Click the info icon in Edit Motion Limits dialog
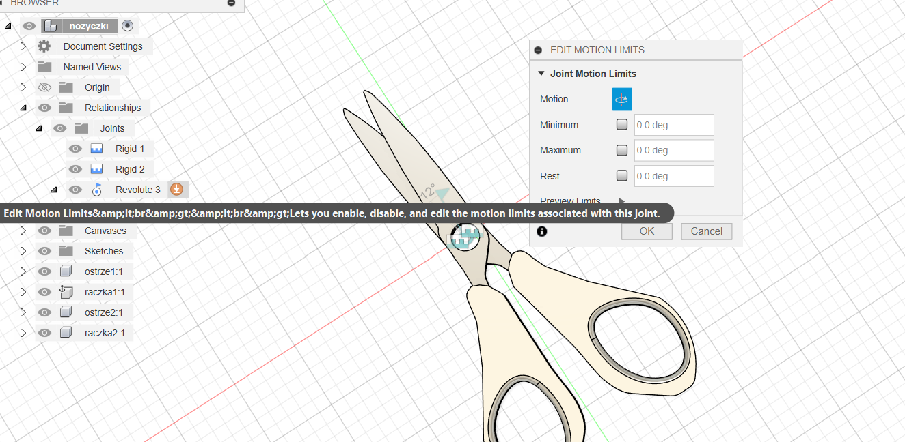Viewport: 905px width, 442px height. click(542, 231)
